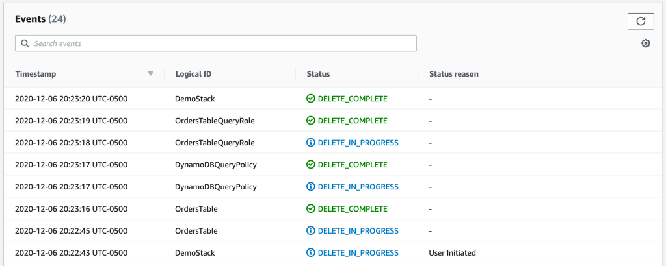Click OrdersTable DELETE_COMPLETE status link
The image size is (666, 266).
[x=352, y=209]
